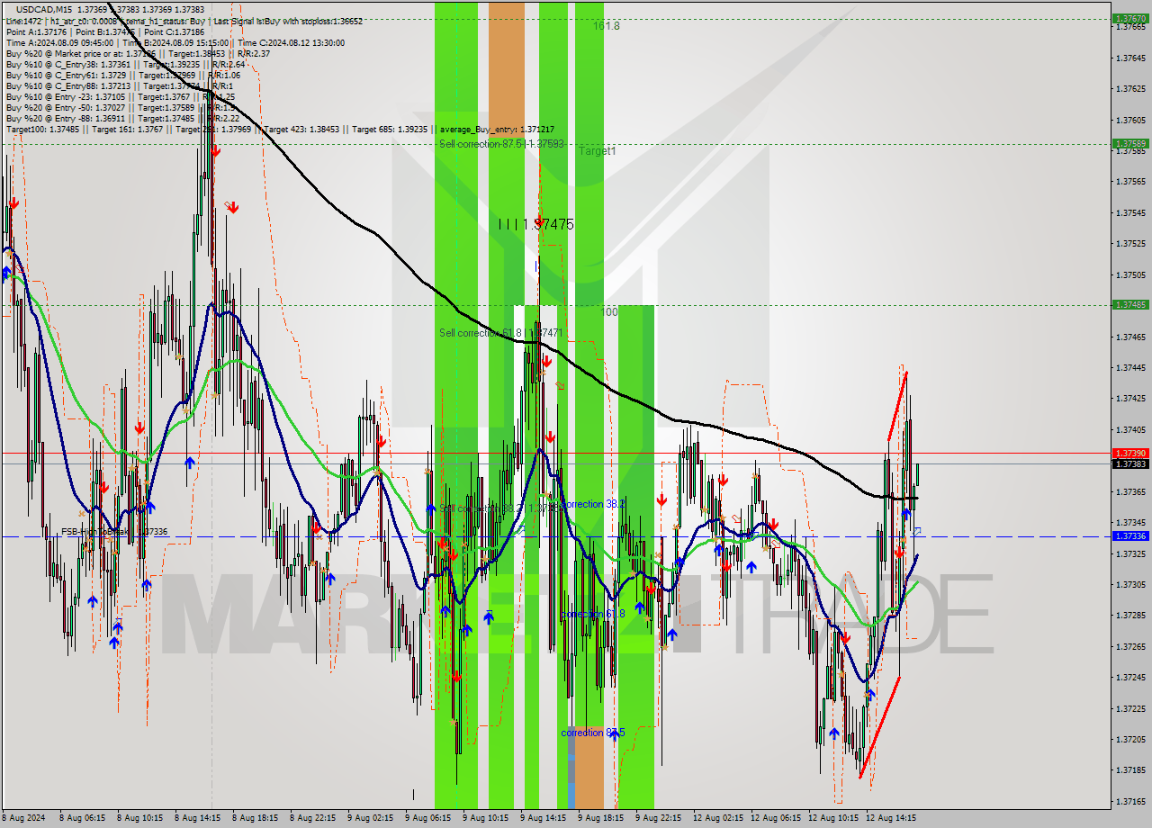The width and height of the screenshot is (1152, 828).
Task: Click the 'Buy %10 @ C_Entry61' line
Action: click(123, 75)
